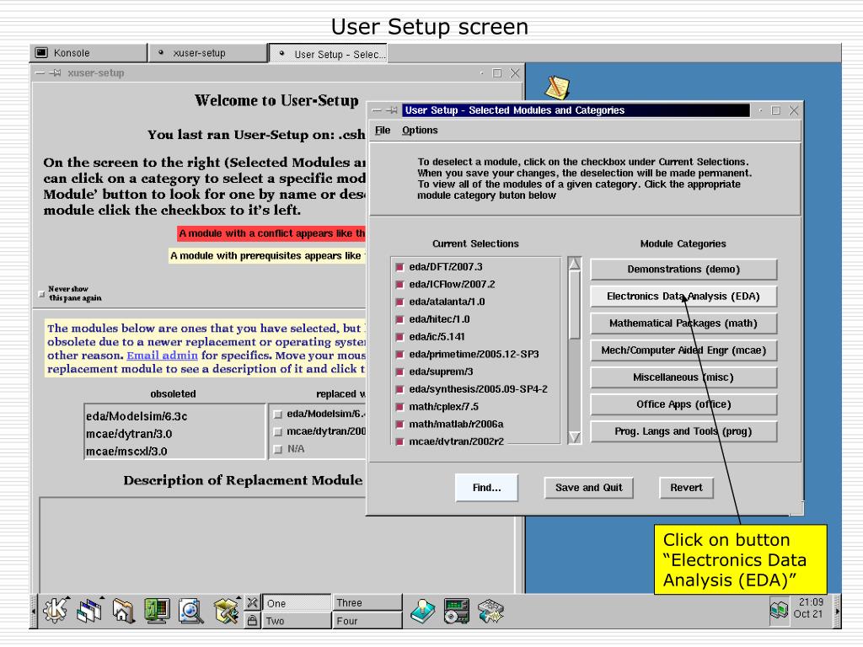Open the Options menu
This screenshot has height=647, width=863.
(420, 131)
